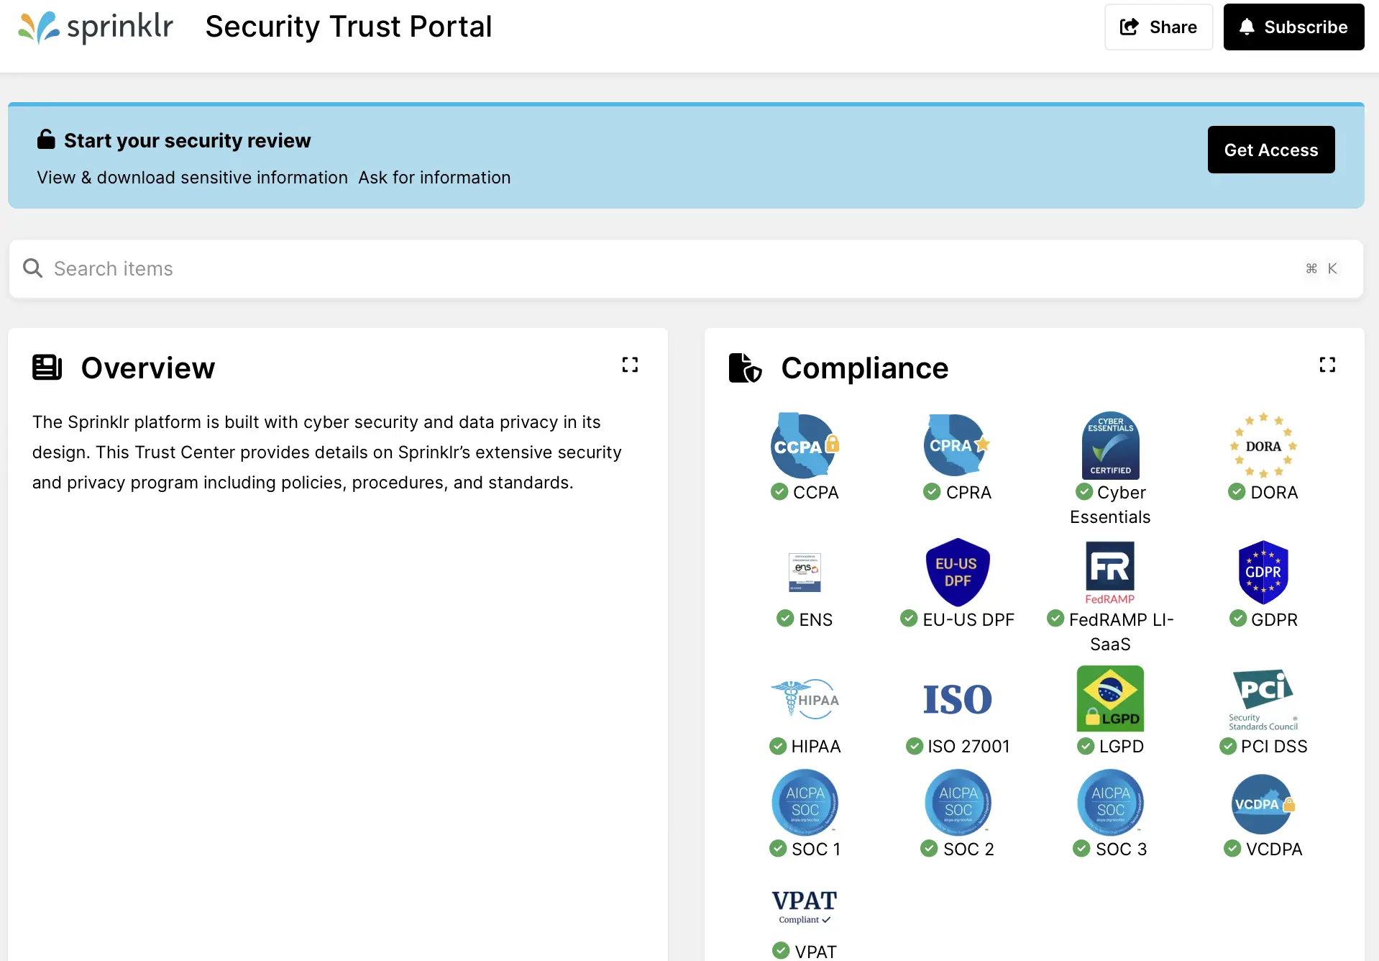Click the DORA label link

[x=1274, y=493]
